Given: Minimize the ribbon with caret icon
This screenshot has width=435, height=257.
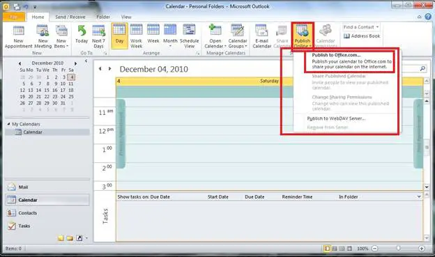Looking at the screenshot, I should click(420, 17).
